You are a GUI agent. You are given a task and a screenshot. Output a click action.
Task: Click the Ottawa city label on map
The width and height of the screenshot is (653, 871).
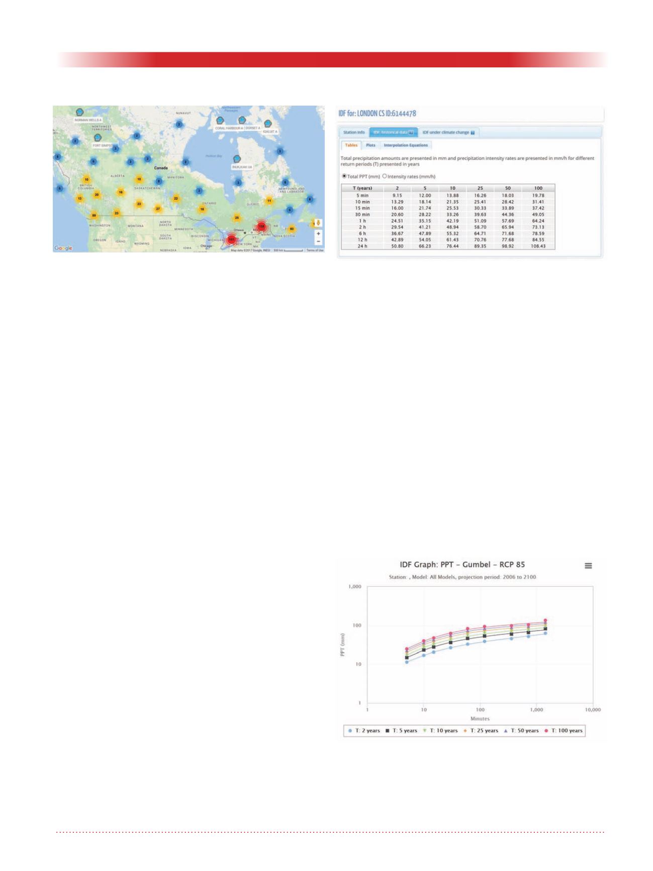click(238, 230)
